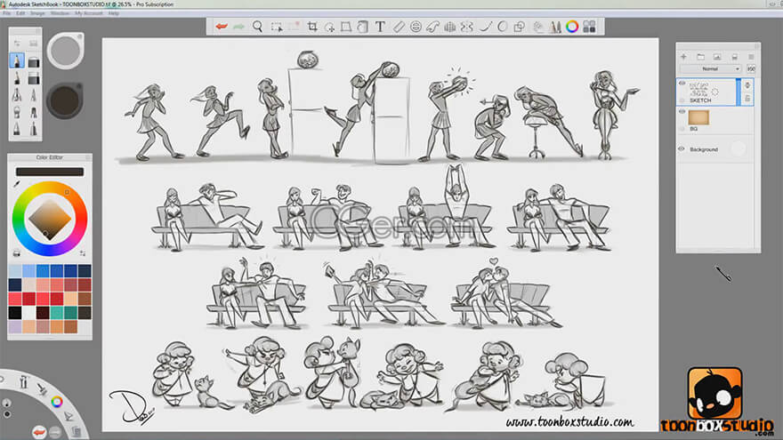Click the UI layout grid icon in toolbar
783x440 pixels.
click(589, 27)
